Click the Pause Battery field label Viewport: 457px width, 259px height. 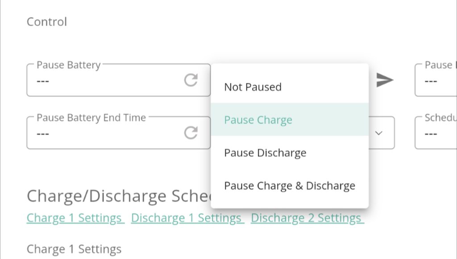(x=68, y=65)
